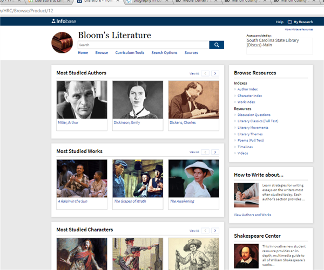Viewport: 324px width, 270px height.
Task: Next arrow in Most Studied Characters
Action: (215, 231)
